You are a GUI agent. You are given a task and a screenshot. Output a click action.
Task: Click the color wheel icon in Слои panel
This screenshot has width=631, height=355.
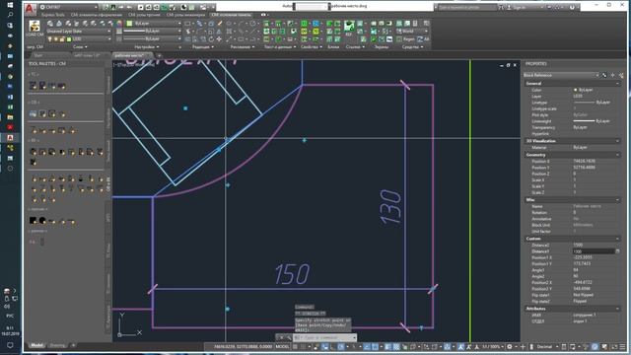click(x=119, y=24)
